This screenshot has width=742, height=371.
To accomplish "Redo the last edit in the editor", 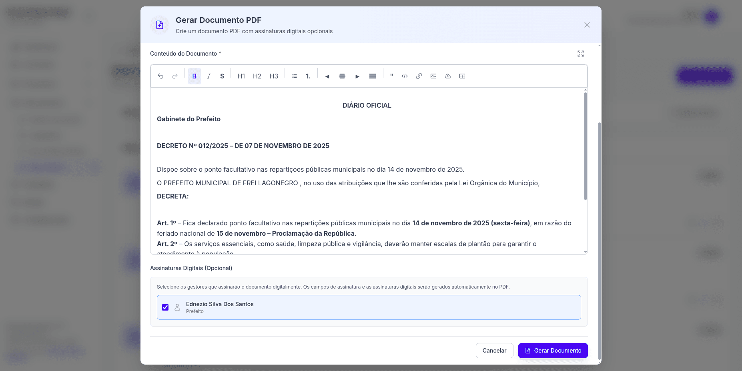I will [174, 76].
